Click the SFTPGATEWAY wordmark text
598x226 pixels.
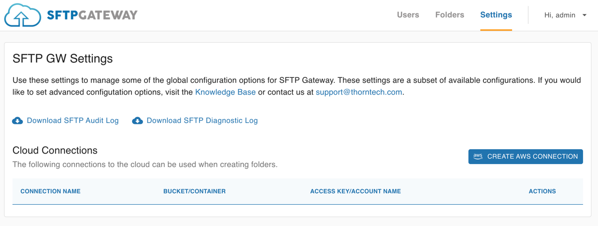(92, 15)
